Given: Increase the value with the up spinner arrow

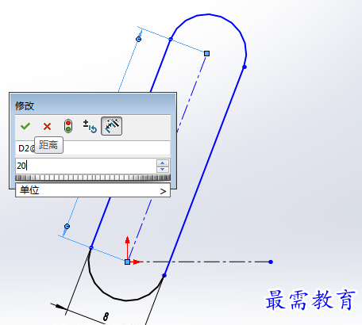Looking at the screenshot, I should coord(163,162).
